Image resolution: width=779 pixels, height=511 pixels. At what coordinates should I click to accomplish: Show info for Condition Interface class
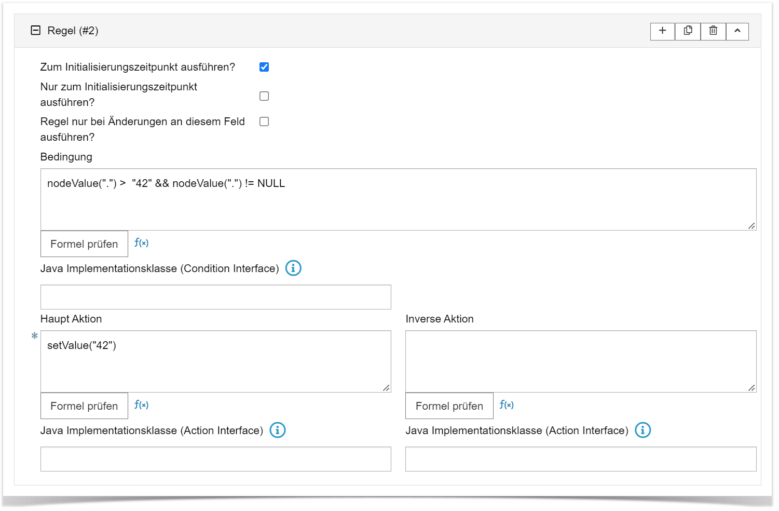coord(293,268)
